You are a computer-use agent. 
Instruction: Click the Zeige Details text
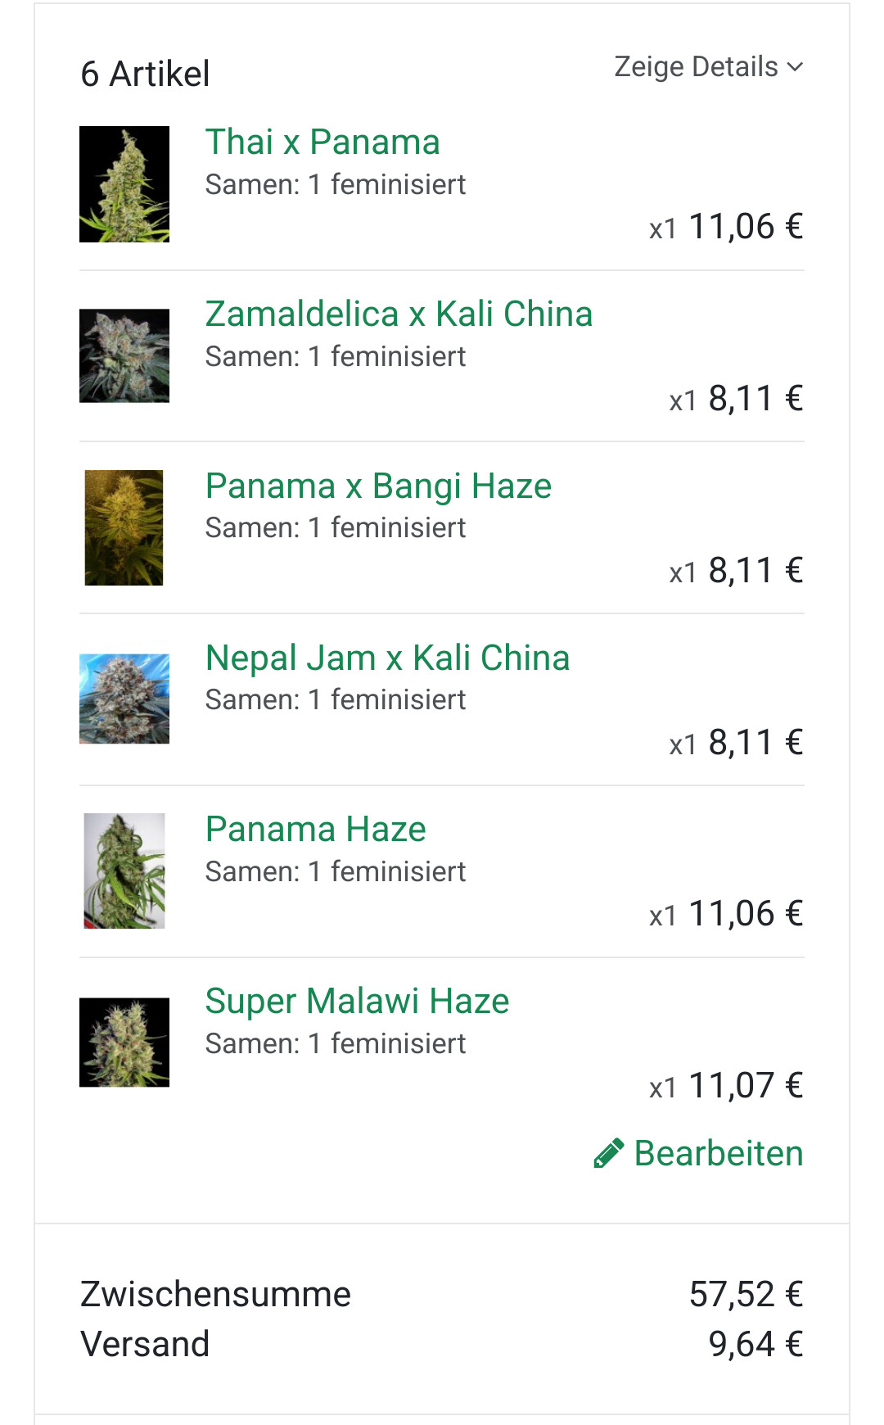(696, 67)
